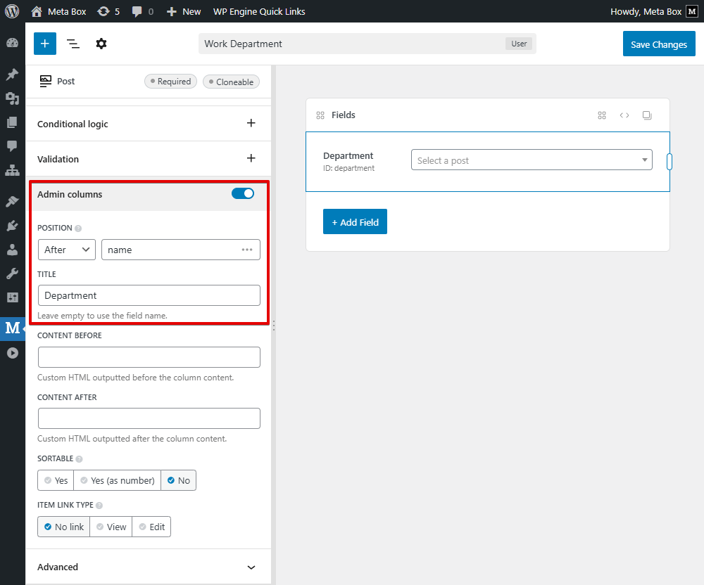Viewport: 704px width, 585px height.
Task: Choose View as item link type
Action: [111, 527]
